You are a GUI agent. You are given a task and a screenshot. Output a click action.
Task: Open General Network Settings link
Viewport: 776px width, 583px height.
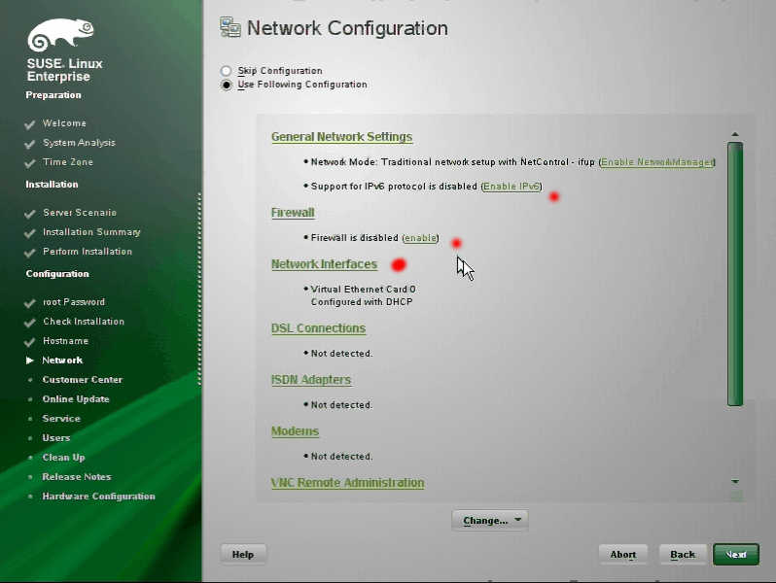341,137
